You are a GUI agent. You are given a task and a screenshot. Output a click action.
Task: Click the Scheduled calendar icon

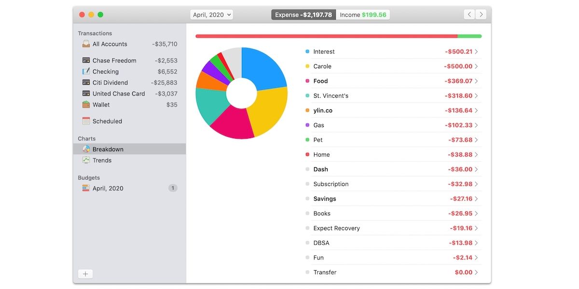click(86, 121)
